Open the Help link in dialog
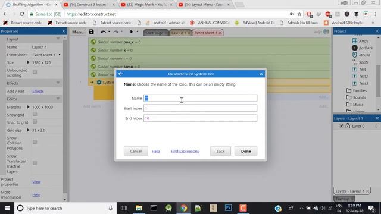 click(x=155, y=151)
